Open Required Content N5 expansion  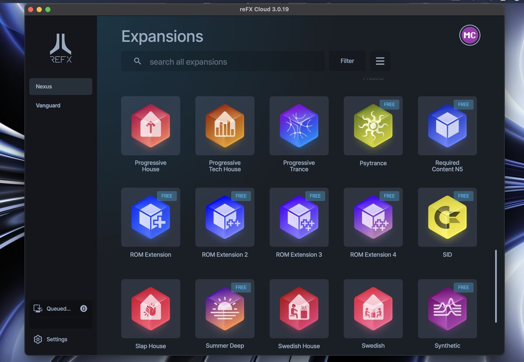(447, 126)
